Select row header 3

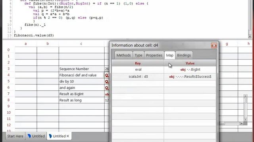tap(9, 69)
